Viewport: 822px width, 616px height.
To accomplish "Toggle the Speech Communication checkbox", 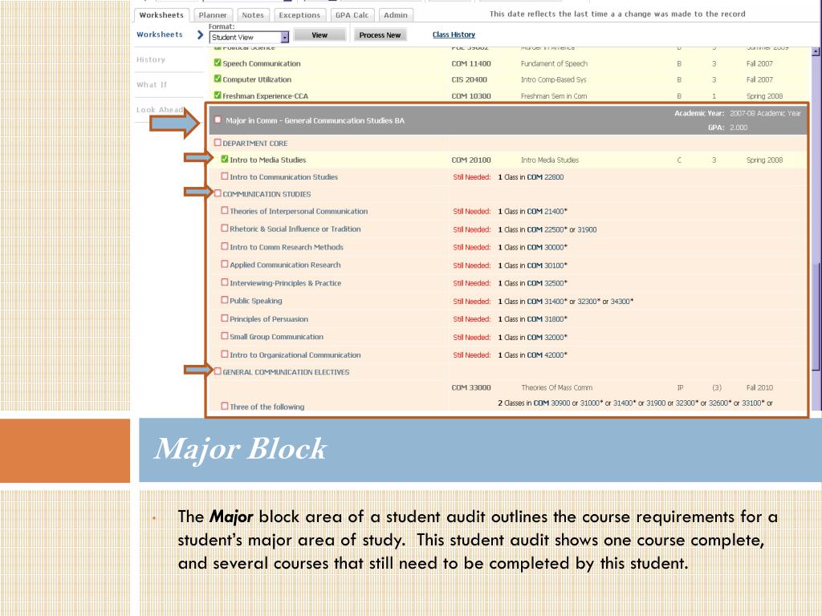I will click(x=218, y=63).
